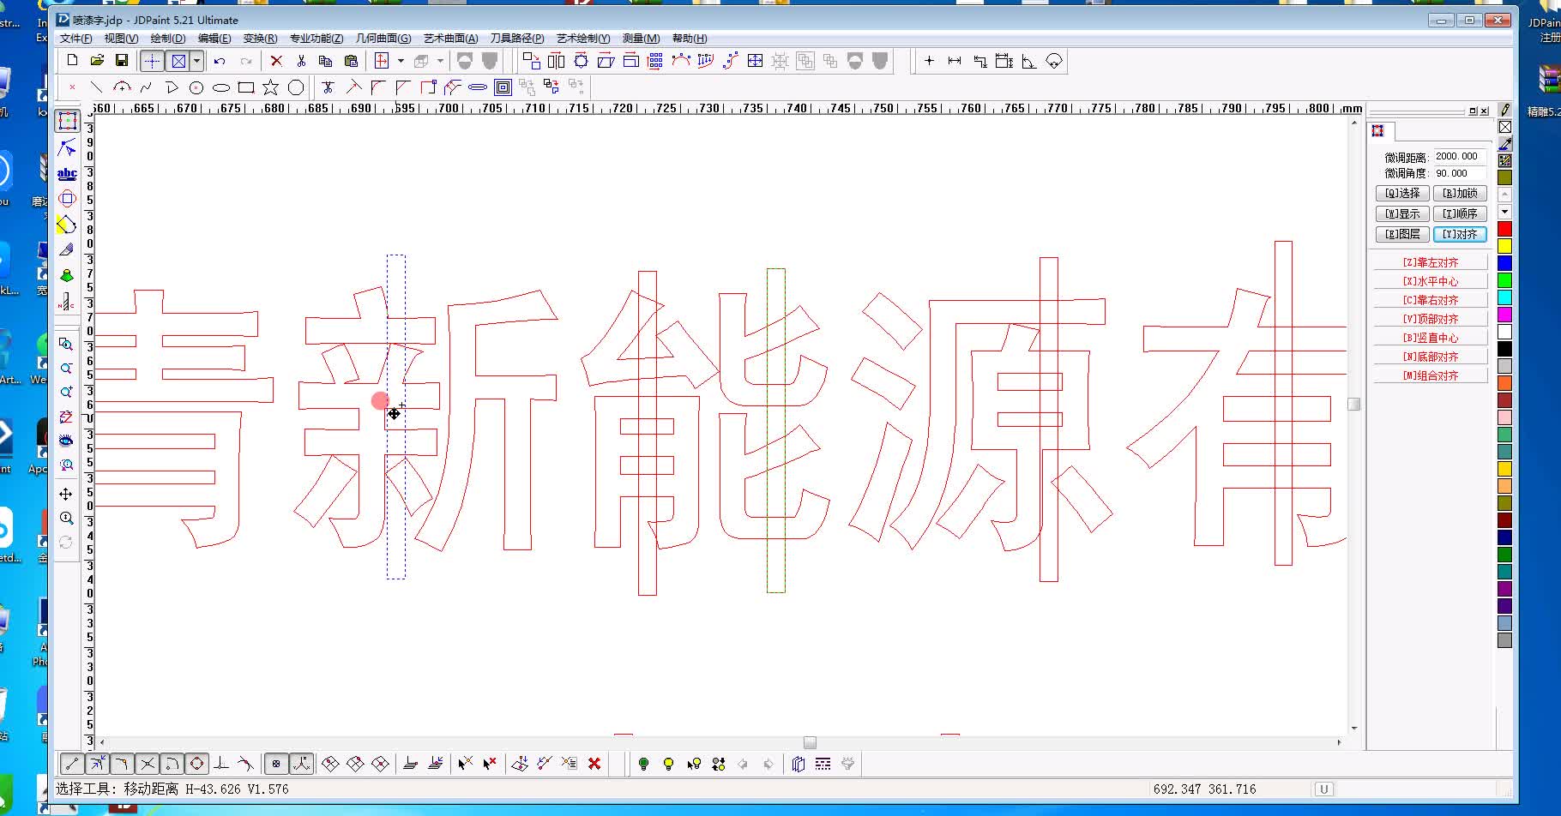Pick the red color swatch on right panel
Screen dimensions: 1561x816
tap(1504, 229)
